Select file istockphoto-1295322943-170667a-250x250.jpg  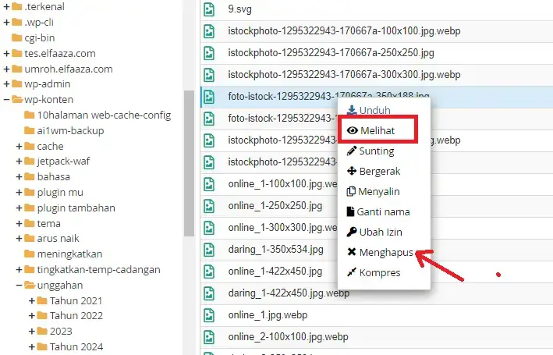[331, 53]
